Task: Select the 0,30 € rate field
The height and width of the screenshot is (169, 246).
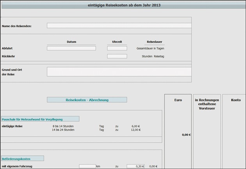Action: (135, 166)
